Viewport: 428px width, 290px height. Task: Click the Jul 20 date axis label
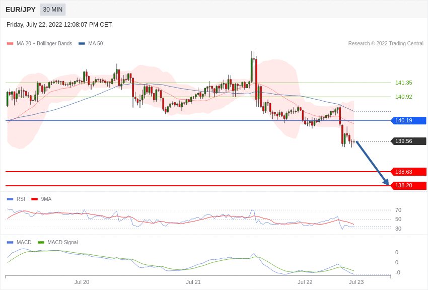(x=82, y=282)
